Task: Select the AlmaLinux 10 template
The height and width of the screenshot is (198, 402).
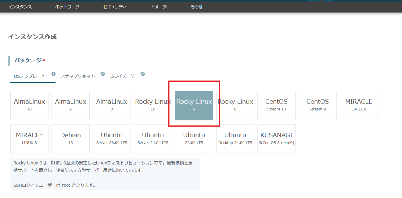Action: (x=29, y=105)
